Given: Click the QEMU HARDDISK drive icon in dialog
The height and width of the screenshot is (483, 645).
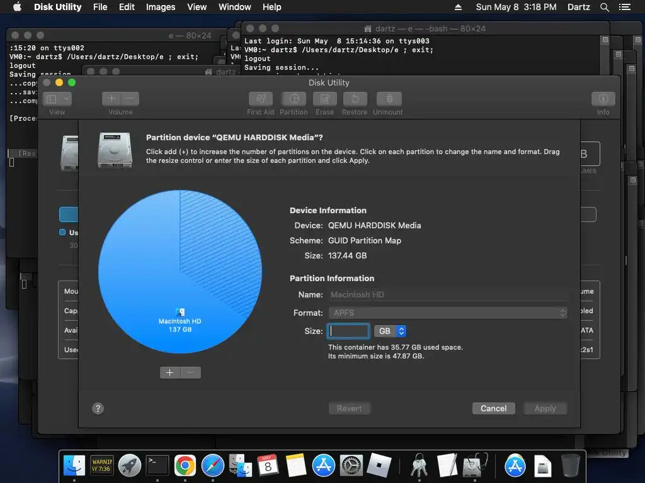Looking at the screenshot, I should (x=115, y=150).
